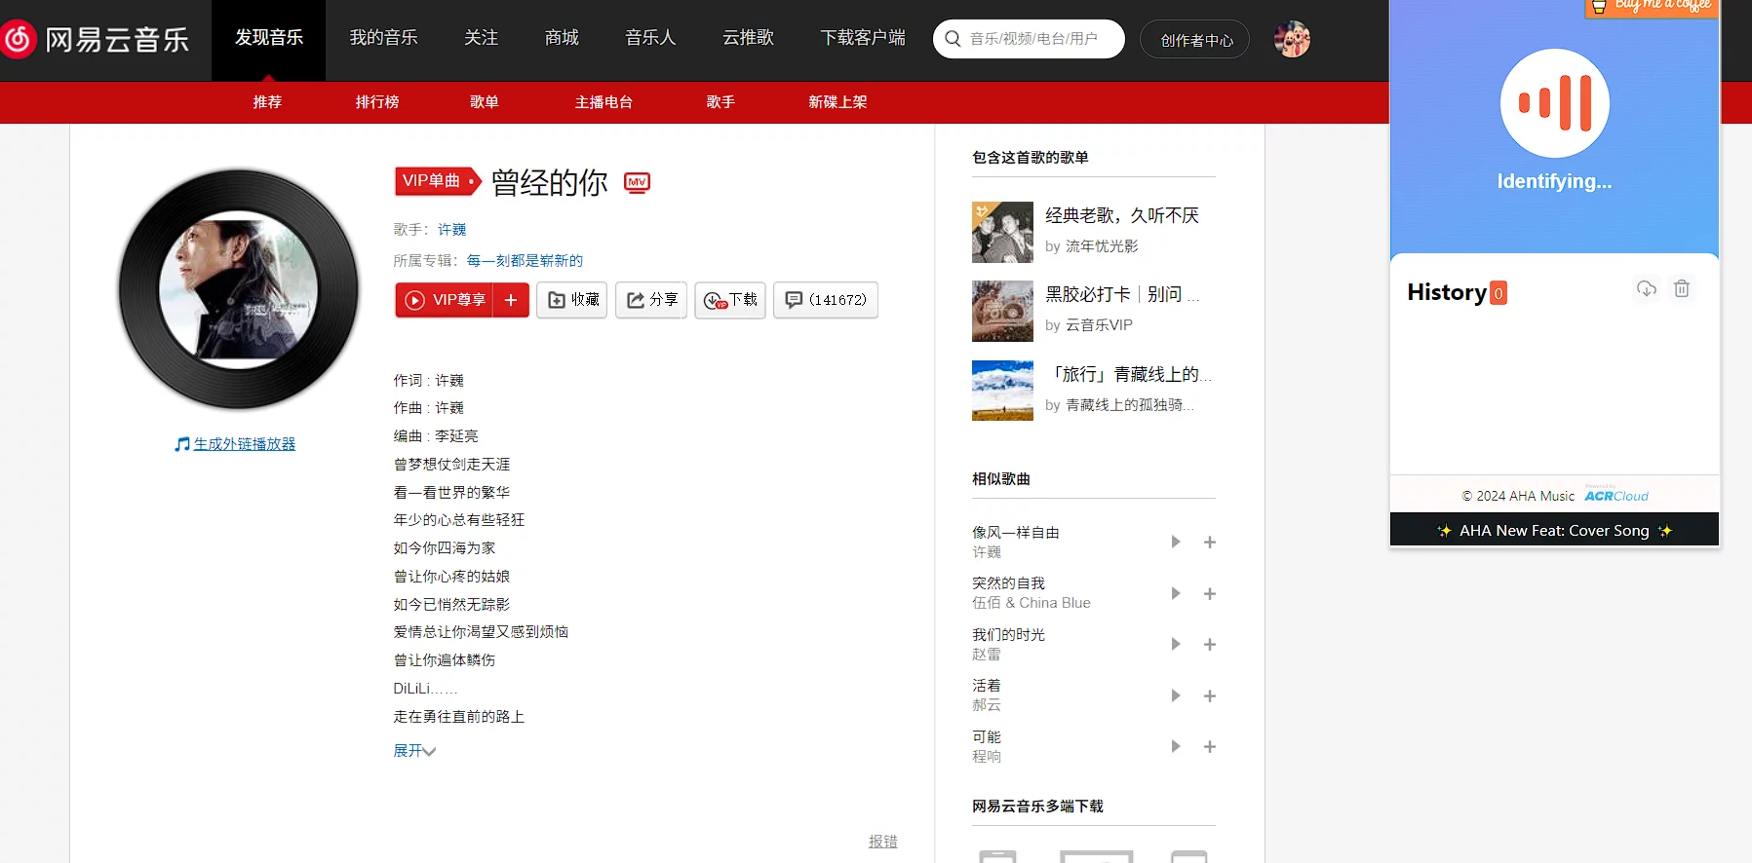Add 突然的自我 to playlist with plus icon
The image size is (1752, 863).
pos(1209,593)
